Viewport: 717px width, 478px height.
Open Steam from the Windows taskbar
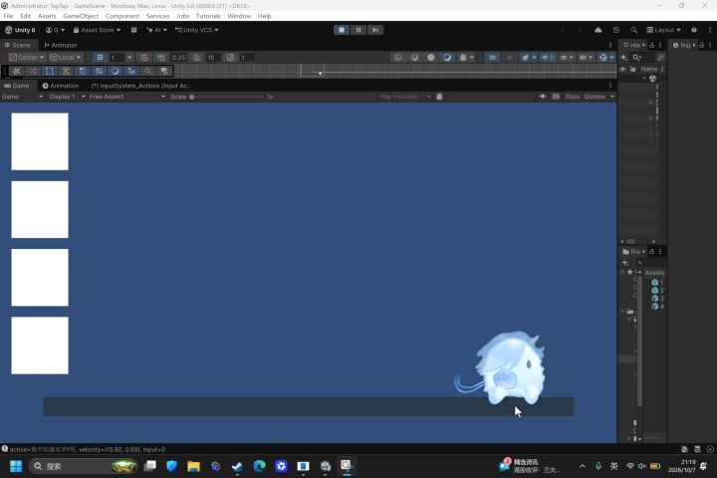click(237, 466)
